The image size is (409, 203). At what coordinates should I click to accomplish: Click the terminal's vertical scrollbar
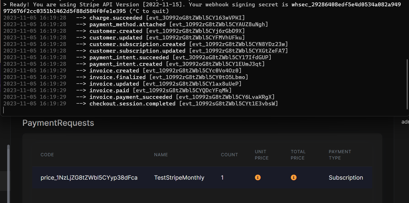407,83
